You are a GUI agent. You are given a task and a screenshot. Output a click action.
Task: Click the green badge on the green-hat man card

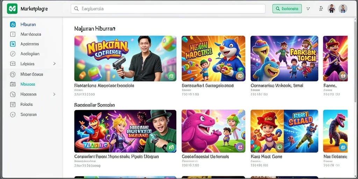(171, 147)
